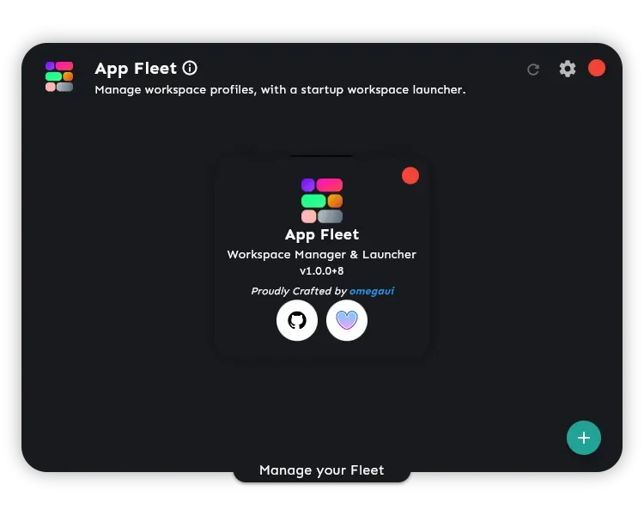Viewport: 644px width, 515px height.
Task: Click empty workspace area left of the dialog
Action: point(119,255)
